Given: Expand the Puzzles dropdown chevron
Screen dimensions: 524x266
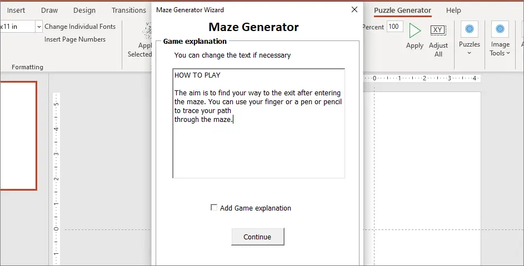Looking at the screenshot, I should (469, 53).
